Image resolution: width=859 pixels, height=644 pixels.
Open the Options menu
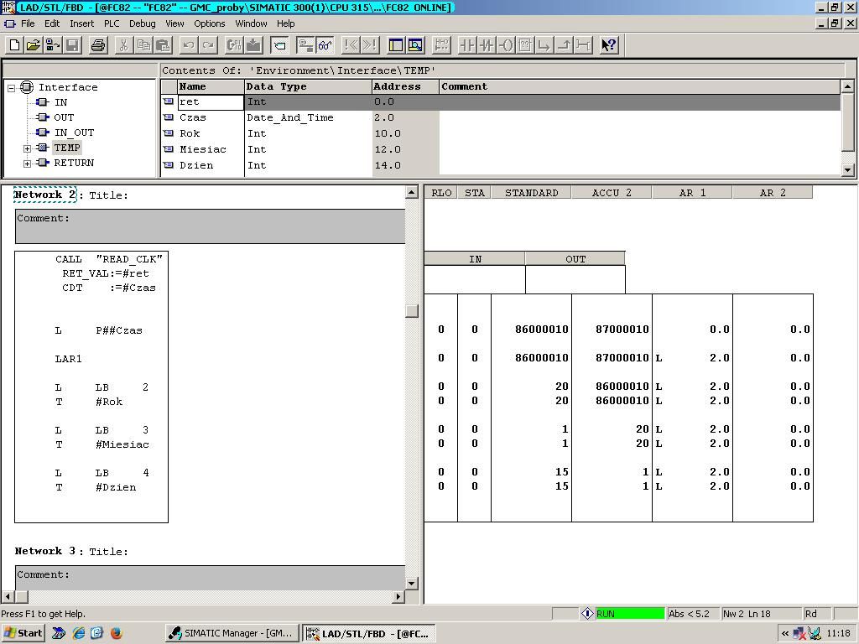point(209,23)
